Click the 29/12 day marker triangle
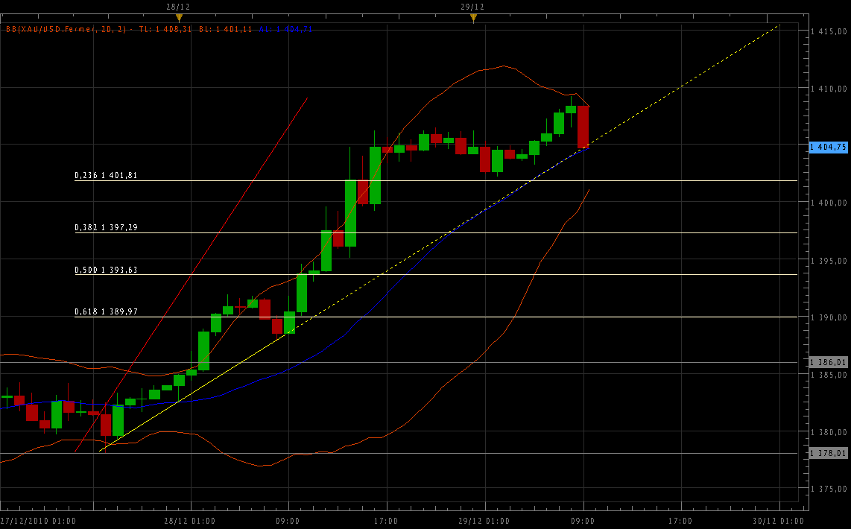 (x=473, y=18)
